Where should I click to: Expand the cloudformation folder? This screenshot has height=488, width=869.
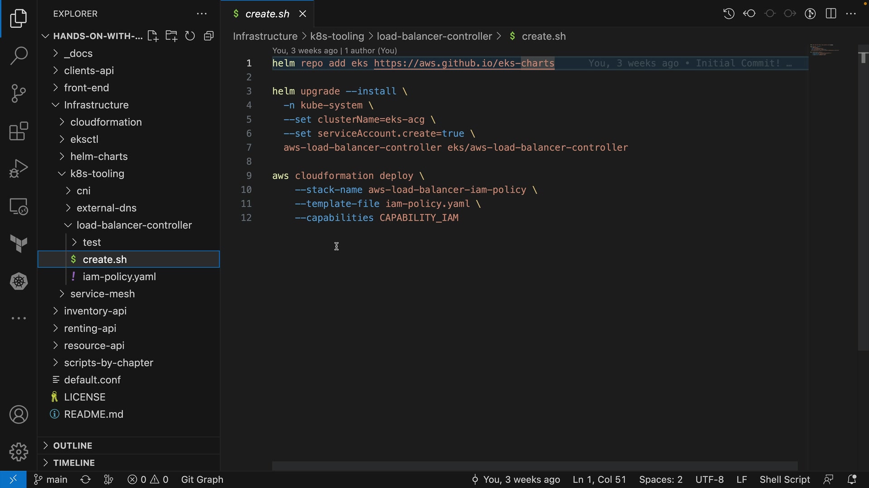106,122
